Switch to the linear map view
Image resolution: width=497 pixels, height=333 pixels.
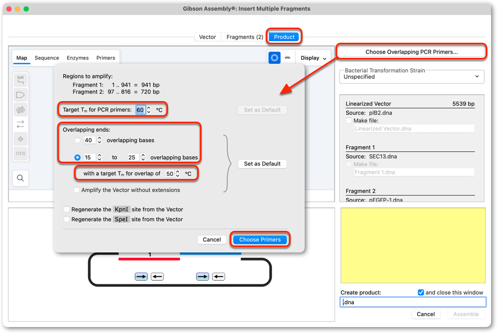pos(287,58)
